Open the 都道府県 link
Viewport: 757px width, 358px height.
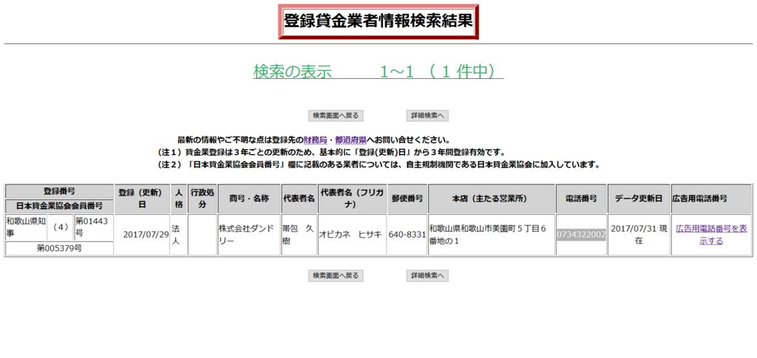tap(351, 141)
